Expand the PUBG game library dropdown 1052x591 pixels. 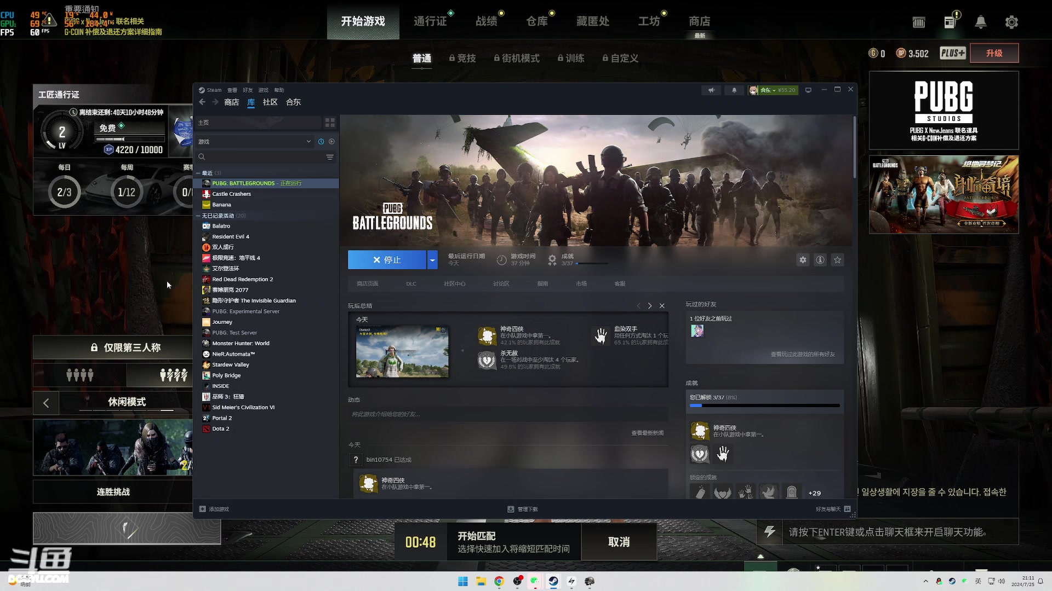click(432, 260)
